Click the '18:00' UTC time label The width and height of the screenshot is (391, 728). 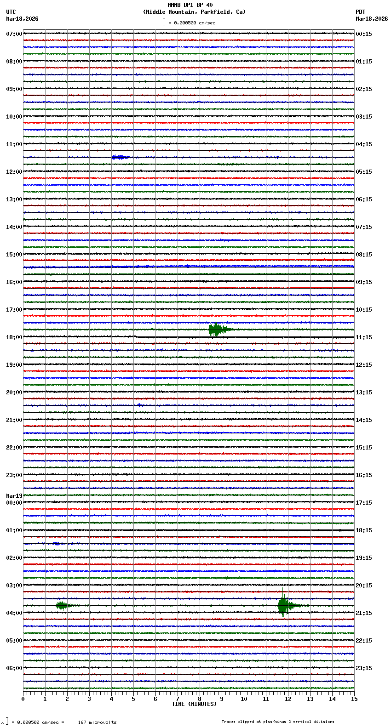coord(14,337)
